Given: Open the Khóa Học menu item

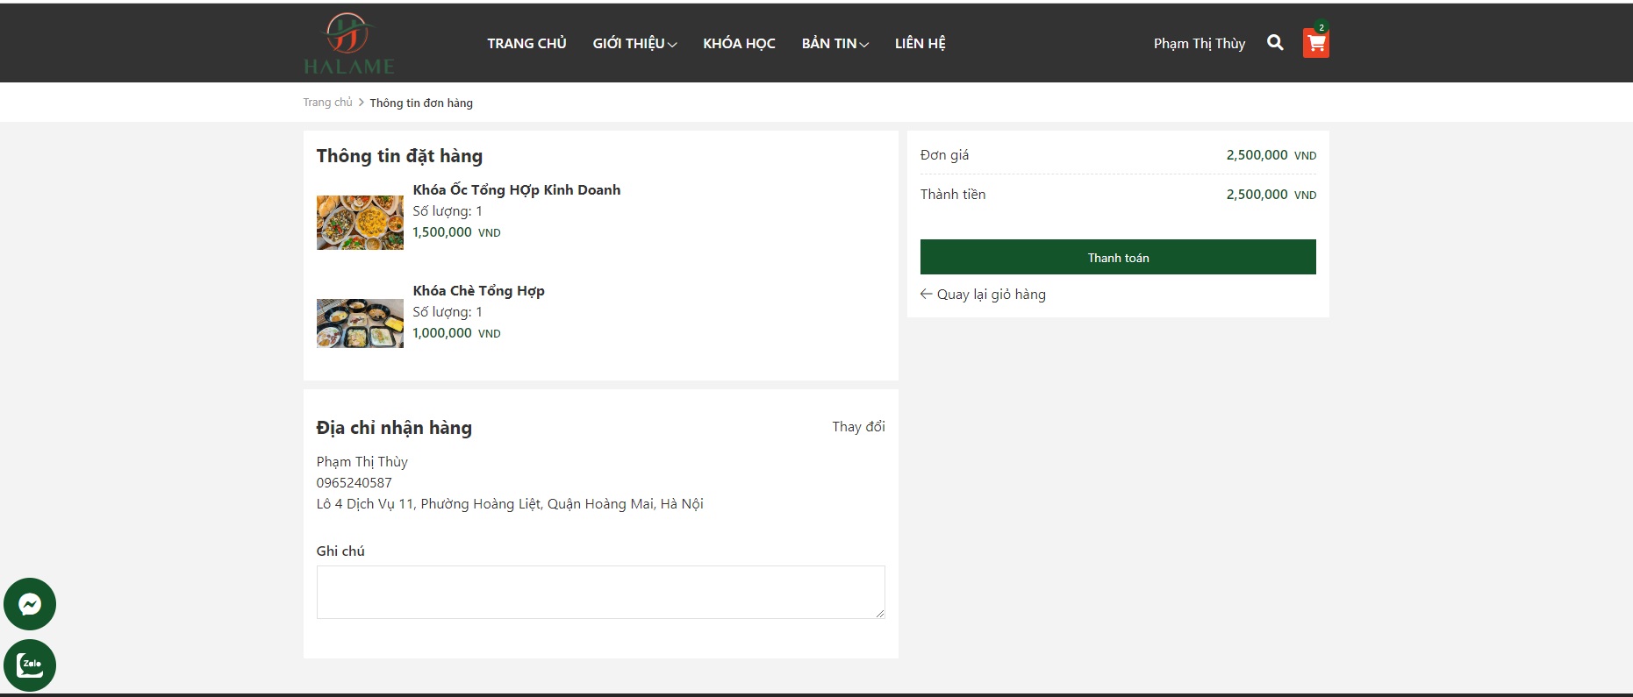Looking at the screenshot, I should [739, 44].
